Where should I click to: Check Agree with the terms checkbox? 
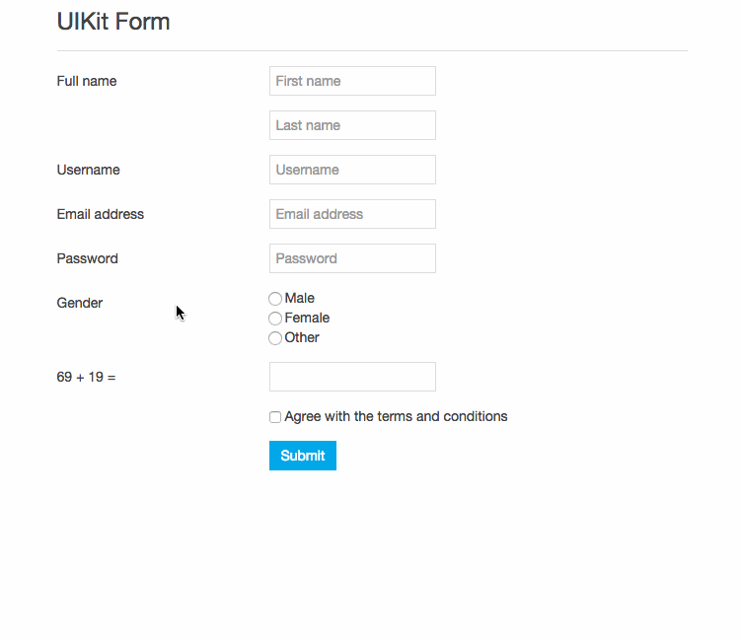tap(275, 417)
